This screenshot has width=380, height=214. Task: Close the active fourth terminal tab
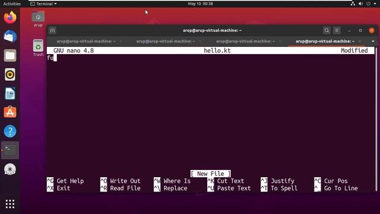(x=360, y=41)
